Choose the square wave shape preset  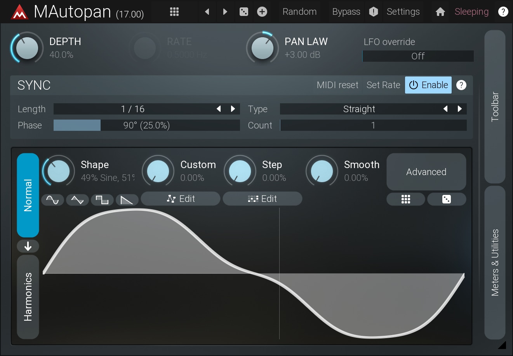102,200
